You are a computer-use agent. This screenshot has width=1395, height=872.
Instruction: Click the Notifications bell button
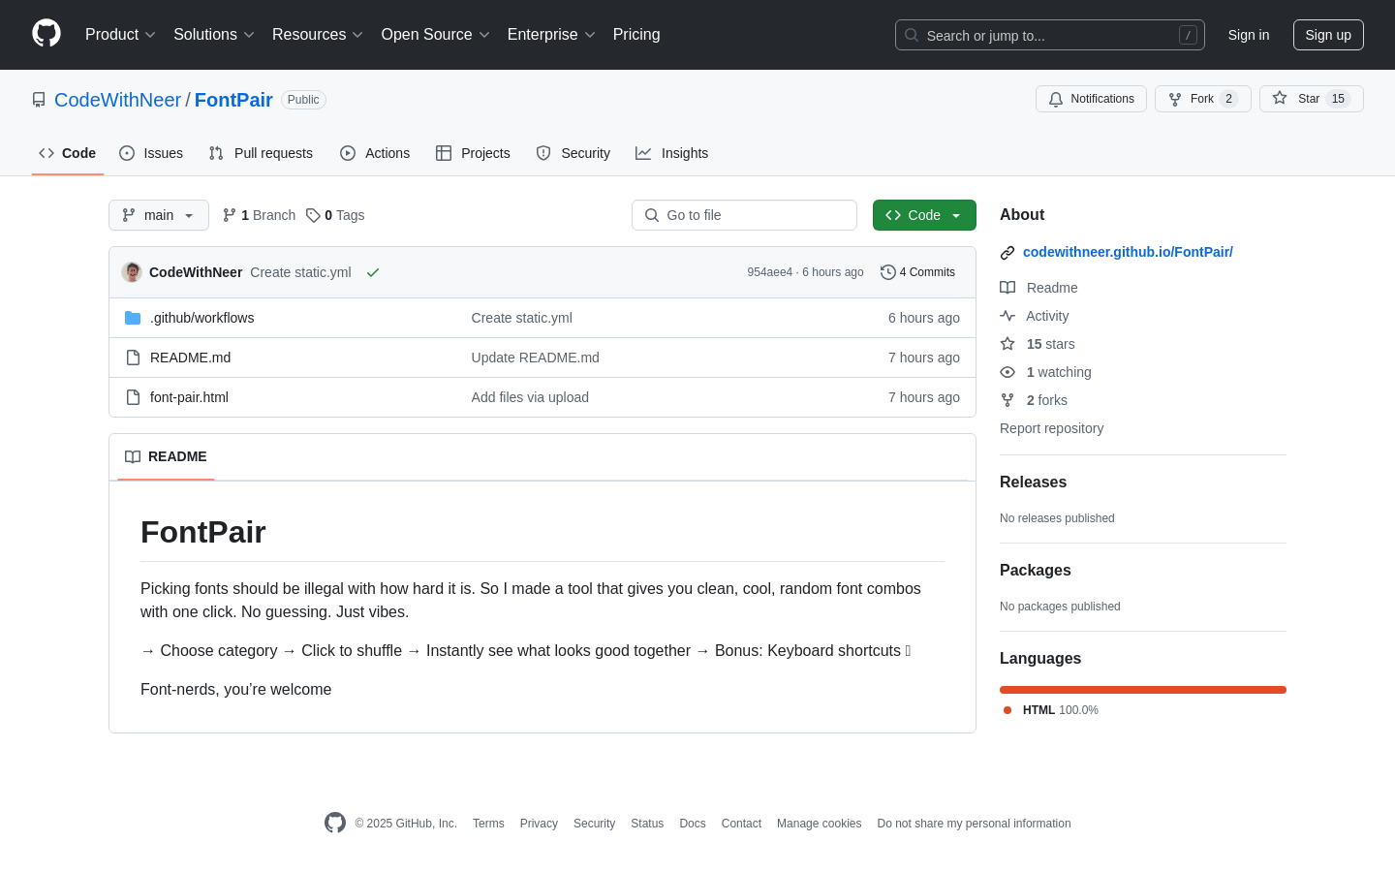pyautogui.click(x=1091, y=99)
